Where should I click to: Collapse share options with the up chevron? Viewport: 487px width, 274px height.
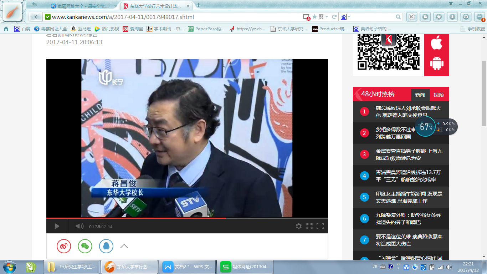click(x=124, y=246)
